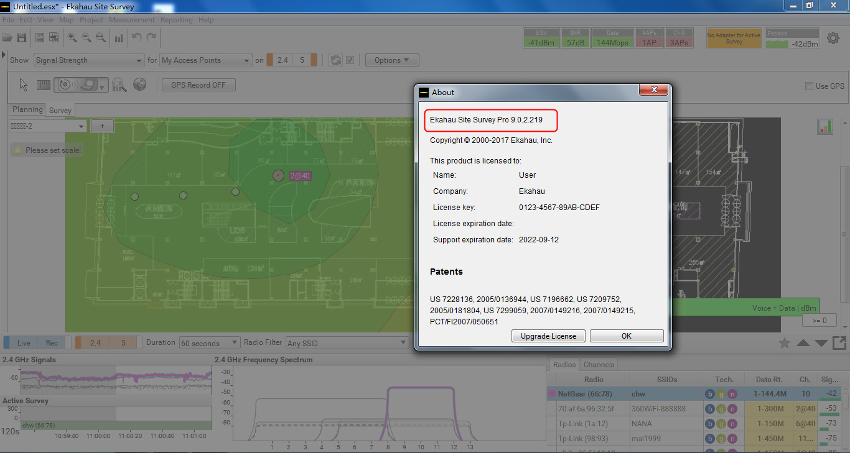Viewport: 850px width, 453px height.
Task: Select the GPS globe tool
Action: [140, 85]
